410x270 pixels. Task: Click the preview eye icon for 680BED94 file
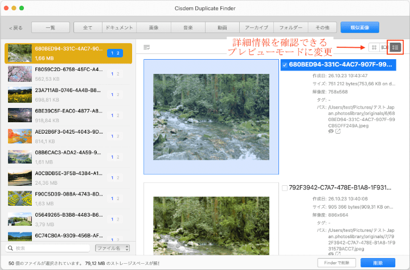(331, 131)
